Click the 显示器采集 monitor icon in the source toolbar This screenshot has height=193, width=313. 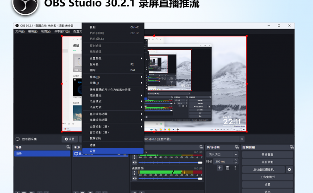point(18,139)
